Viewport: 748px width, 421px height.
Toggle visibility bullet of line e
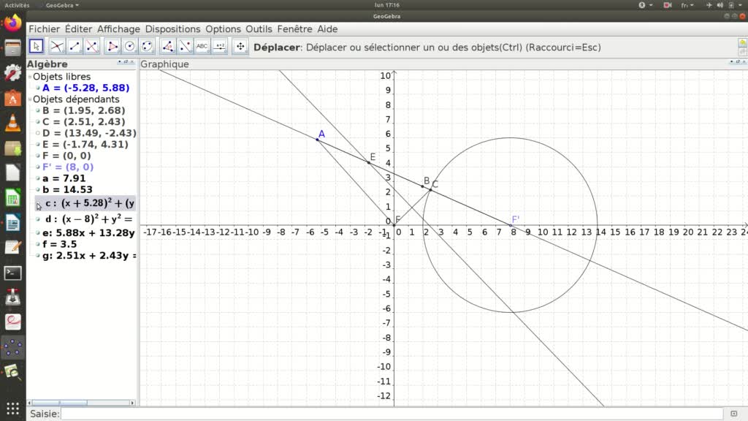pyautogui.click(x=38, y=233)
